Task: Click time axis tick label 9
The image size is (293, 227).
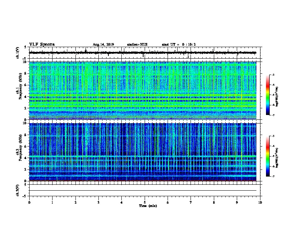Action: (x=237, y=203)
